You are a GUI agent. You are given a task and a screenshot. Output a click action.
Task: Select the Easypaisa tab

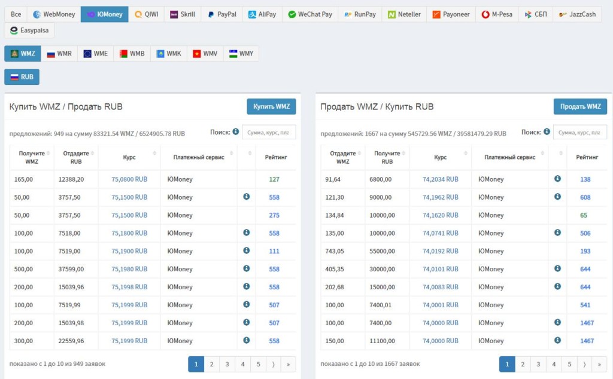tap(29, 30)
